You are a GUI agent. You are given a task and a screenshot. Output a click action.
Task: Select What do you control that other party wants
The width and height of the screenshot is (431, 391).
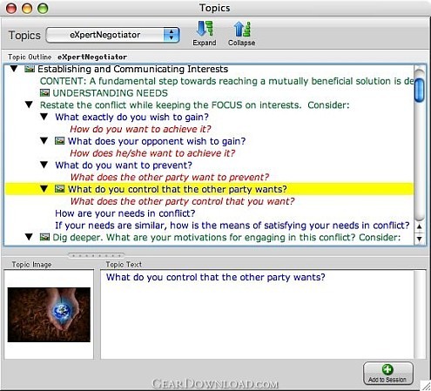point(178,189)
